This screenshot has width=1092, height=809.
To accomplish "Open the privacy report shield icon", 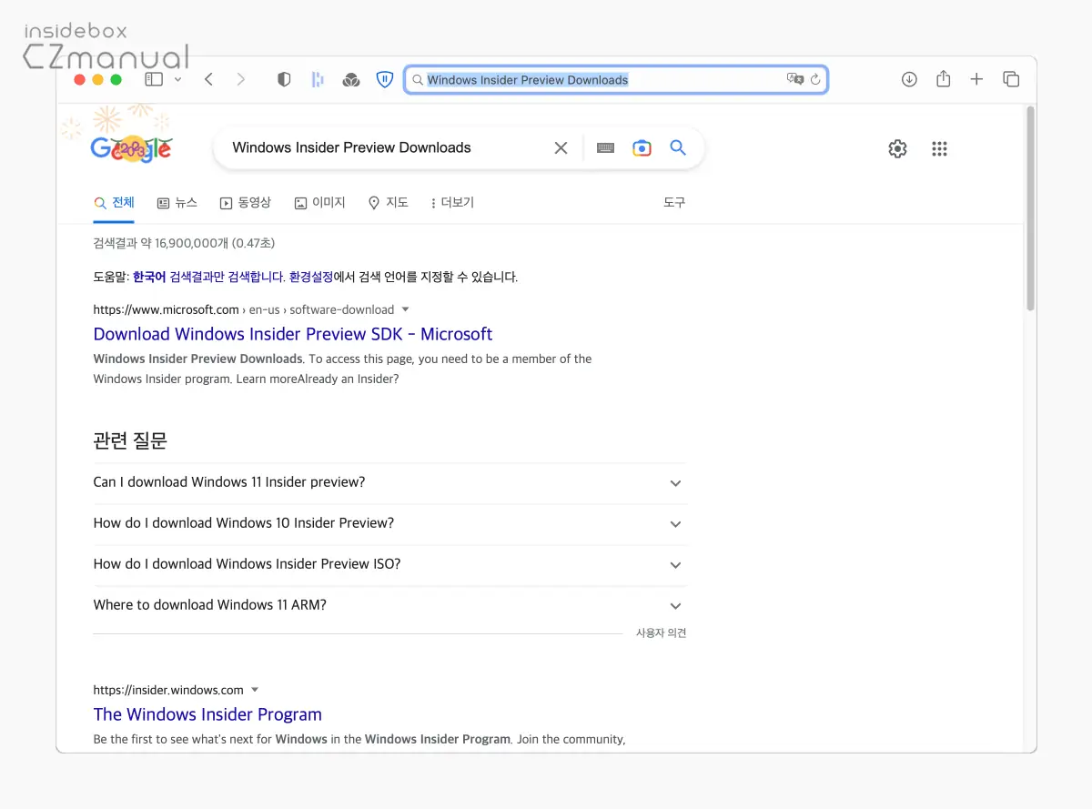I will pyautogui.click(x=284, y=79).
